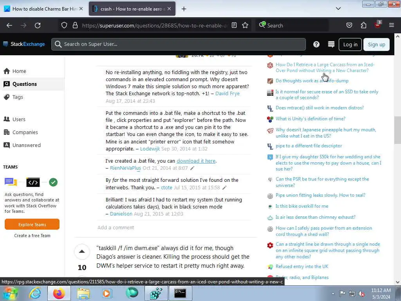Open the Pocket save icon
Screen dimensions: 401x301
[349, 25]
